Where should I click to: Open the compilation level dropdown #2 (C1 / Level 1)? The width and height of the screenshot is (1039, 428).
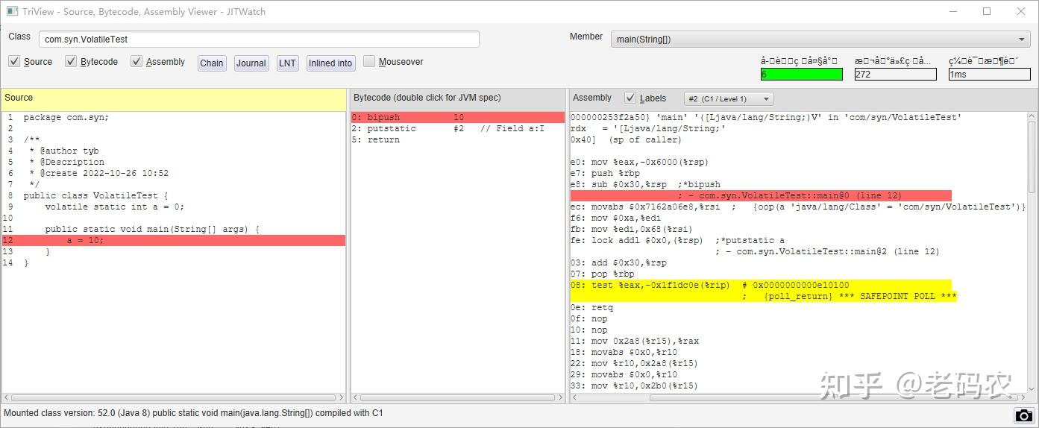point(729,98)
